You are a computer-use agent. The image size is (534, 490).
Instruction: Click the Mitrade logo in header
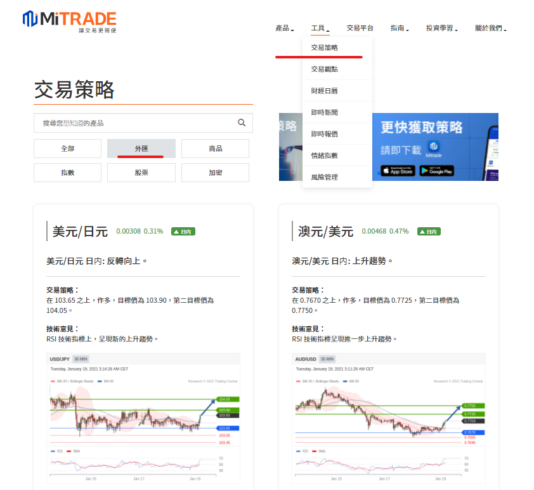tap(69, 20)
